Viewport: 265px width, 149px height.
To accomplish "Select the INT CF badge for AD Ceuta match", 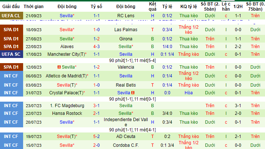I will coord(11,137).
